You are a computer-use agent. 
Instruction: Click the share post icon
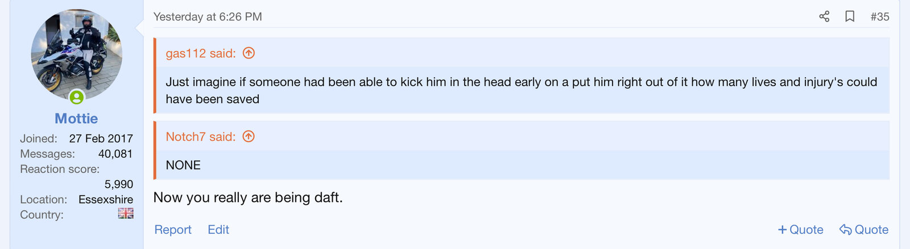(824, 16)
